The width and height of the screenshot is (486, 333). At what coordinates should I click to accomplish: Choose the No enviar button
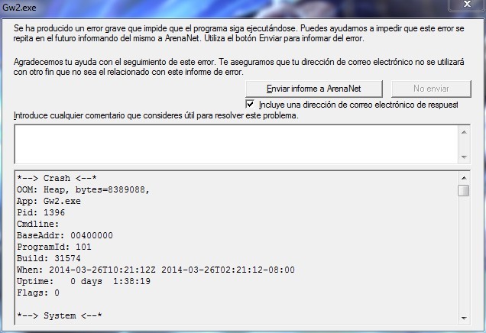click(431, 89)
